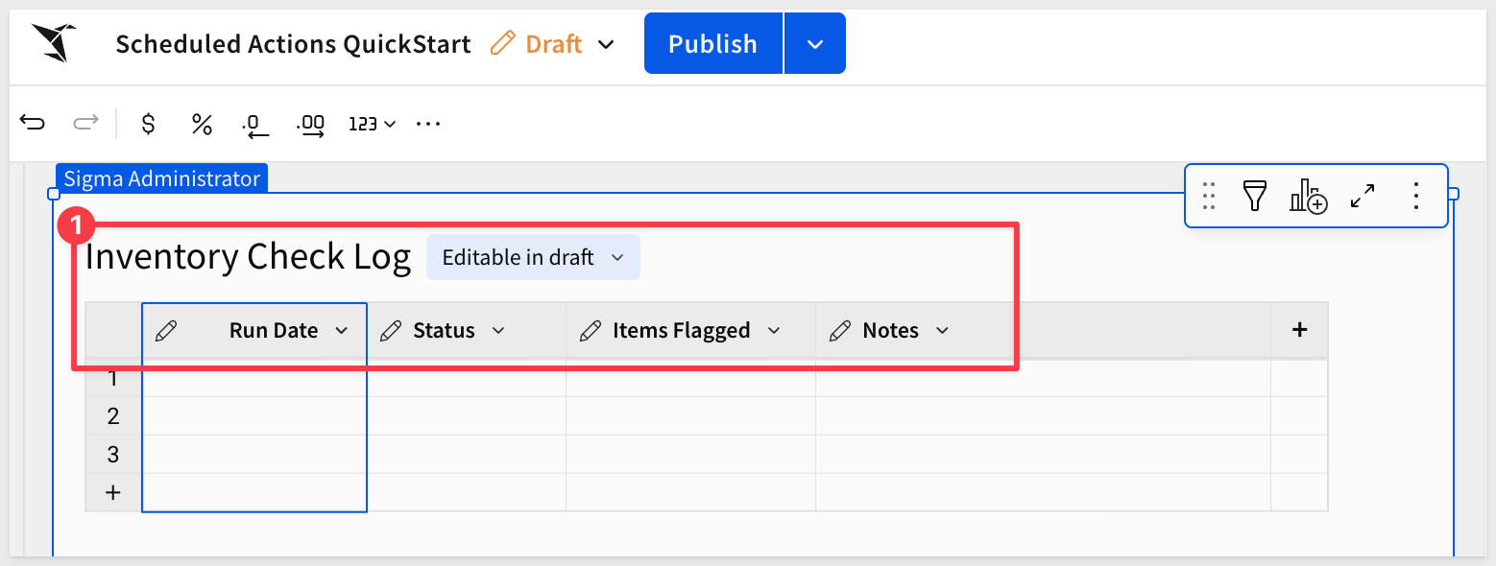The width and height of the screenshot is (1496, 566).
Task: Click the Publish button
Action: click(x=712, y=44)
